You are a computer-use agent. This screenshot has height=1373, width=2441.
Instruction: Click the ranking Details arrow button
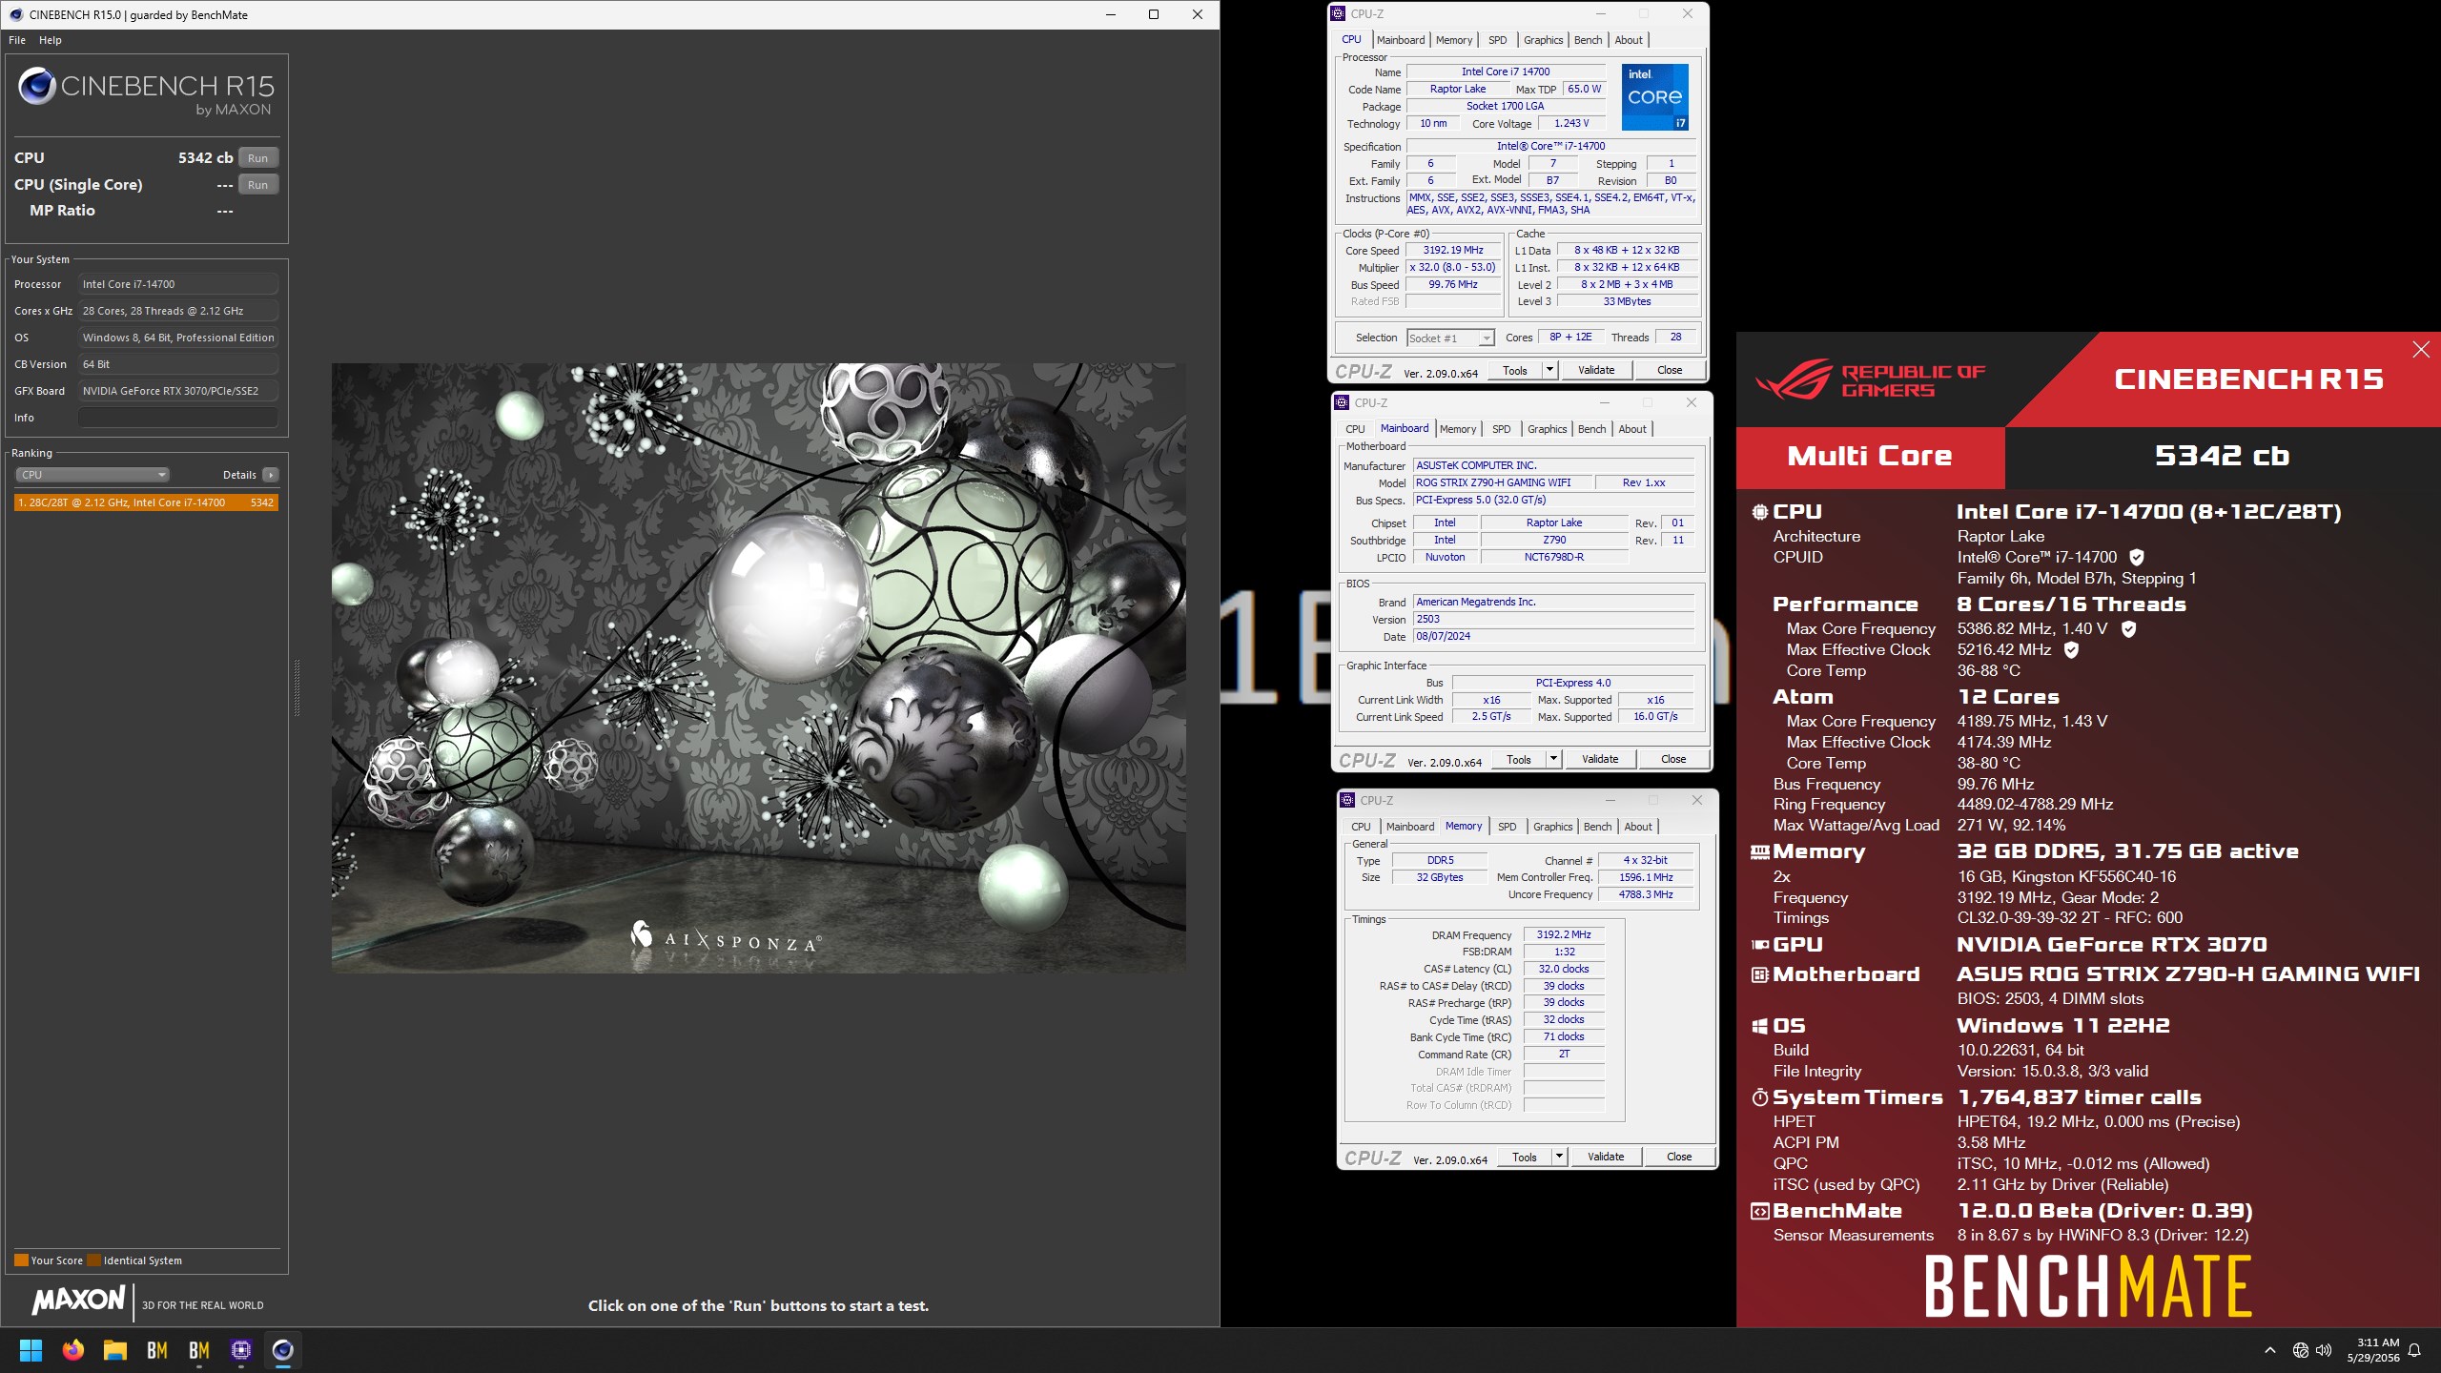click(x=271, y=475)
